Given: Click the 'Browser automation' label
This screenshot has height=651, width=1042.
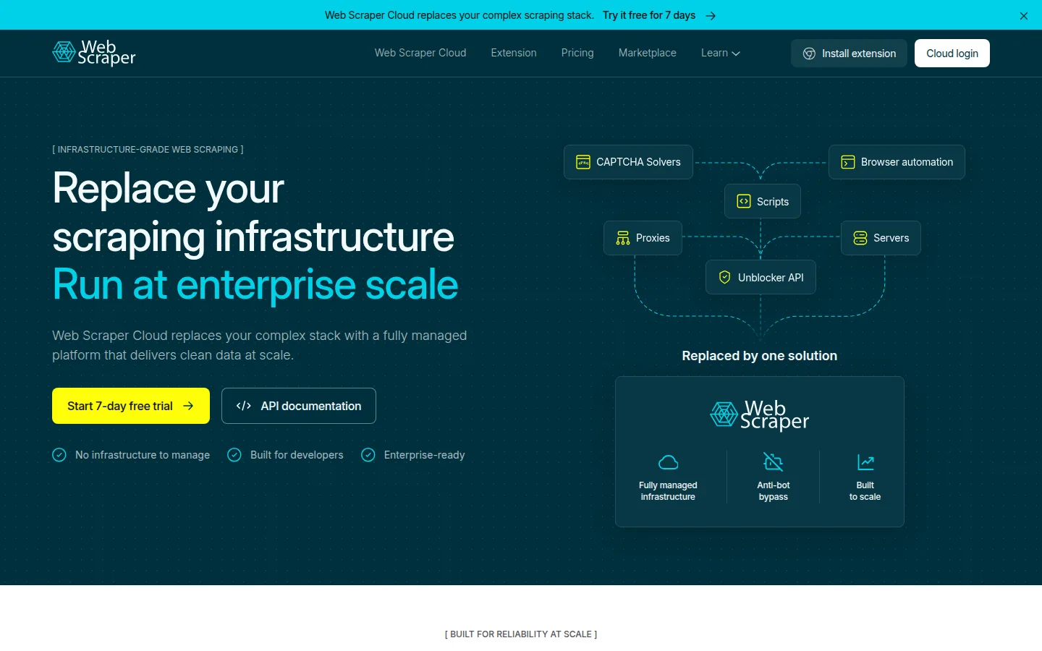Looking at the screenshot, I should point(907,162).
